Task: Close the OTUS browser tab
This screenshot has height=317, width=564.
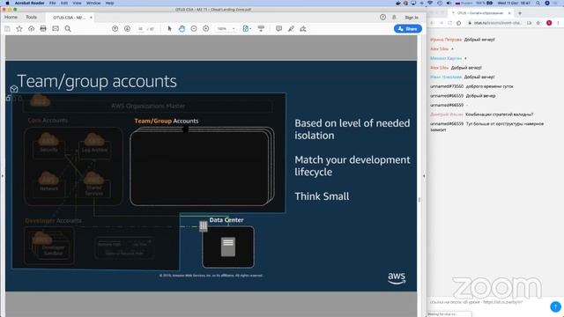Action: 509,13
